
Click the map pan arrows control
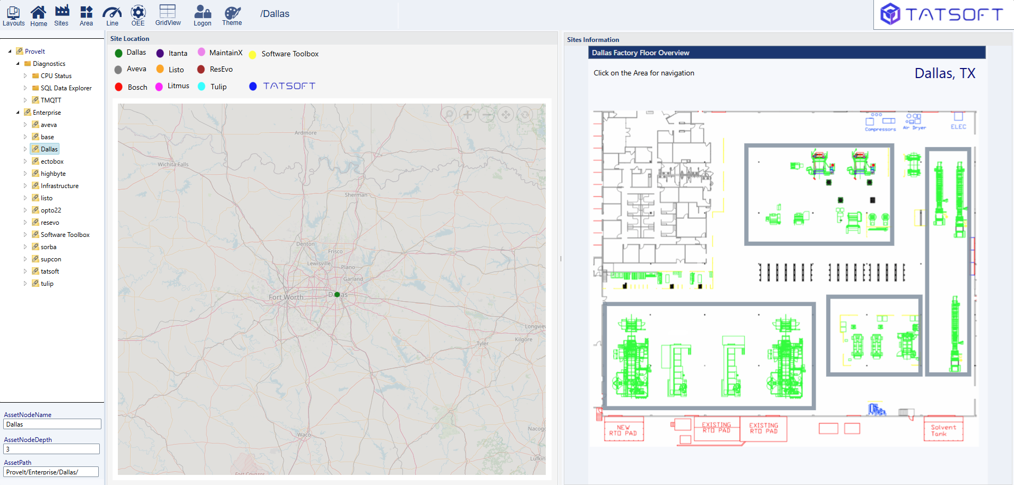(505, 114)
